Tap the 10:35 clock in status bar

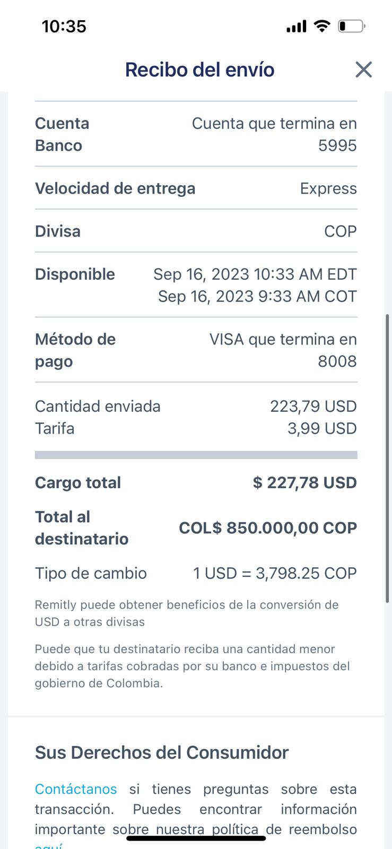[x=64, y=27]
